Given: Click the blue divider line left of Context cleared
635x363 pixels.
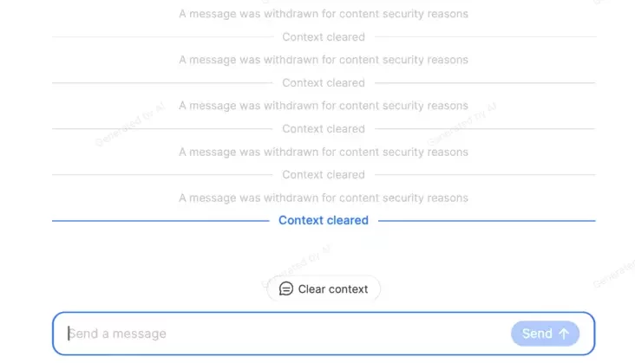Looking at the screenshot, I should click(x=160, y=221).
